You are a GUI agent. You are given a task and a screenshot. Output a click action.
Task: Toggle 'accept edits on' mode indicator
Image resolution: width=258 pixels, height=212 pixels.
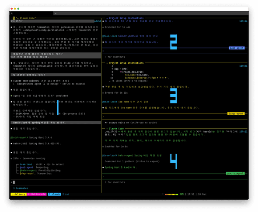point(131,123)
